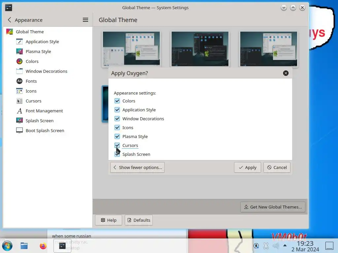Select the Application Style icon in sidebar
Viewport: 338px width, 253px height.
pos(19,42)
